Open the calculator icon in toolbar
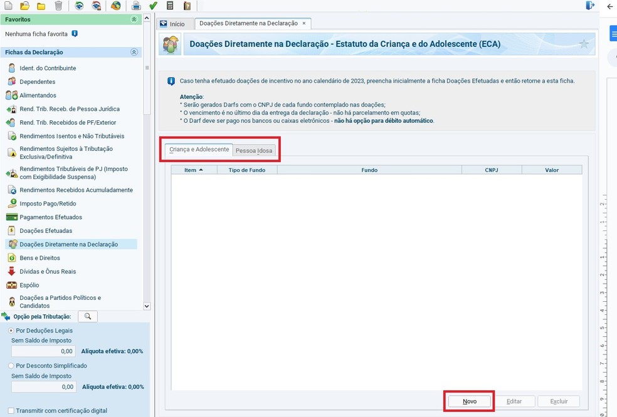The width and height of the screenshot is (617, 417). click(x=170, y=6)
